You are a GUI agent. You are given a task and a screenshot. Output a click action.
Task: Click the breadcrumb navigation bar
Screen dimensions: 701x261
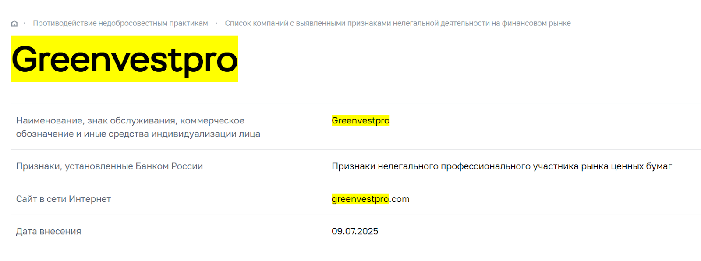[x=289, y=23]
